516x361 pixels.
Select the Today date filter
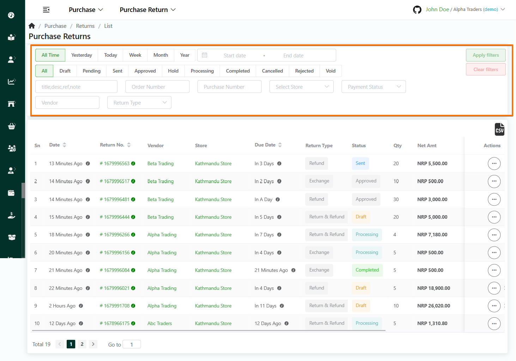point(110,55)
